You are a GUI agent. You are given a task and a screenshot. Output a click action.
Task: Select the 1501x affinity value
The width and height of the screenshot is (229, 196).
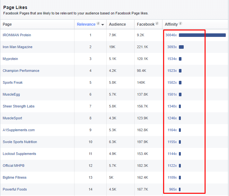(172, 94)
